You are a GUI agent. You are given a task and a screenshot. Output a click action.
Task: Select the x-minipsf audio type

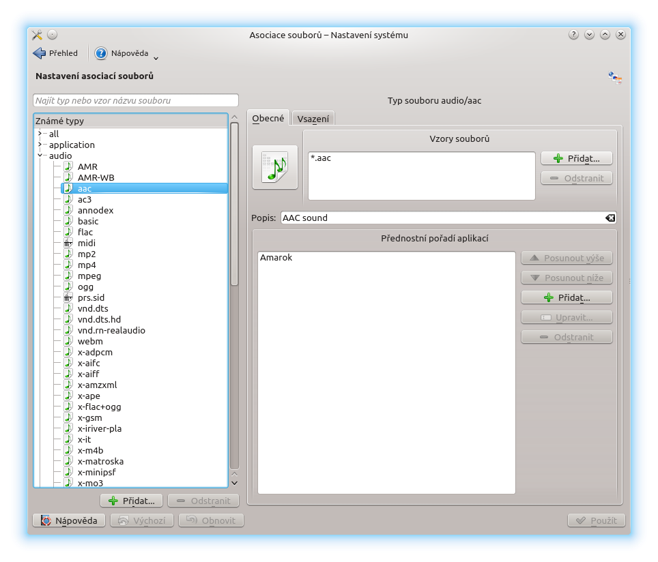pos(97,472)
